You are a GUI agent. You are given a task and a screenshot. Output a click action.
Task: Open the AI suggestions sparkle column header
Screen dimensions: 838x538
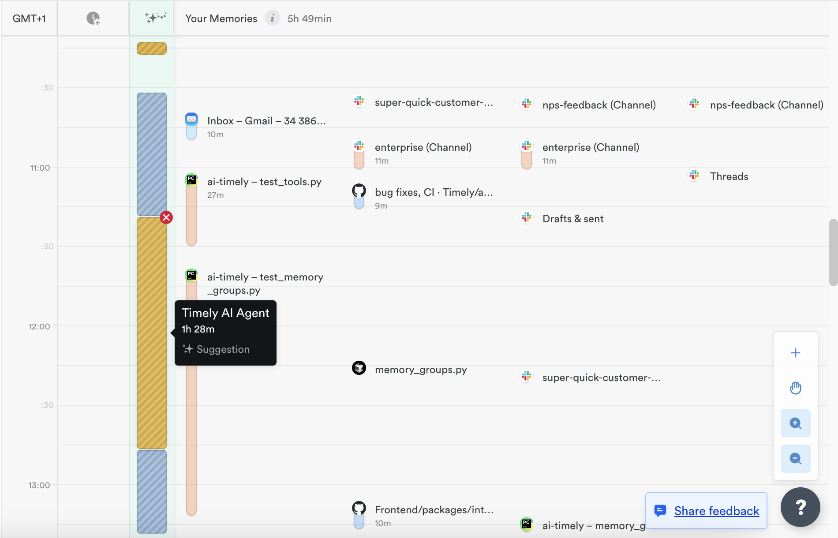click(152, 18)
